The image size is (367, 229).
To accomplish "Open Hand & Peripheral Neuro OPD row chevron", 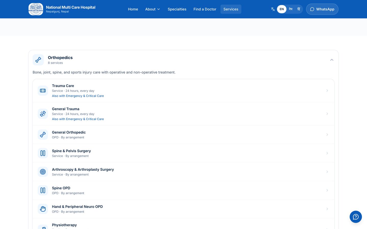I will click(x=327, y=209).
